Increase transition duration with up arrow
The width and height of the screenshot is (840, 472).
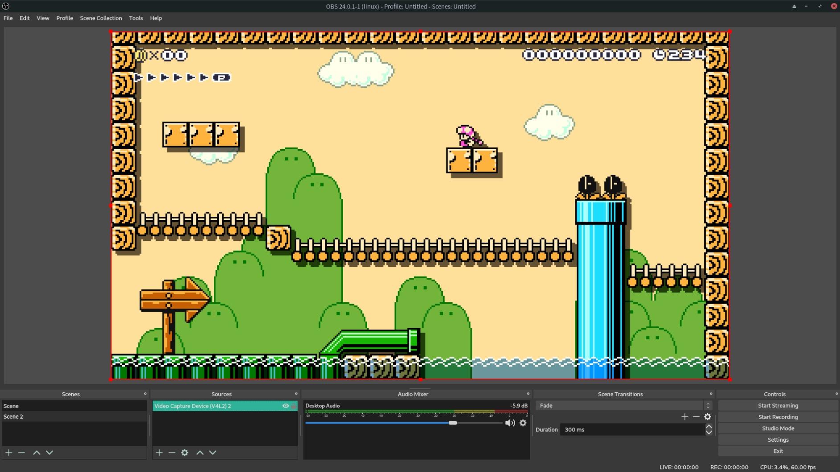coord(709,427)
